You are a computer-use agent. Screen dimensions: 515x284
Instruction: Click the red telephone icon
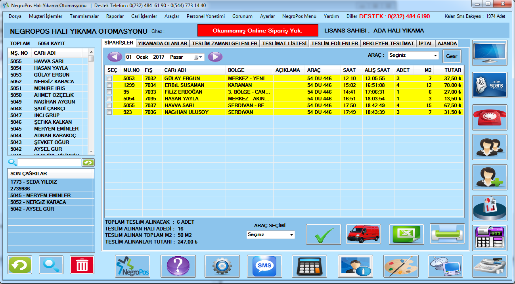pos(490,117)
